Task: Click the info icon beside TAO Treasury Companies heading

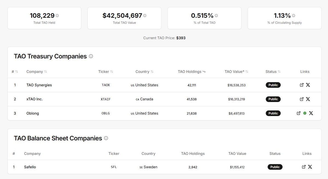Action: 91,56
